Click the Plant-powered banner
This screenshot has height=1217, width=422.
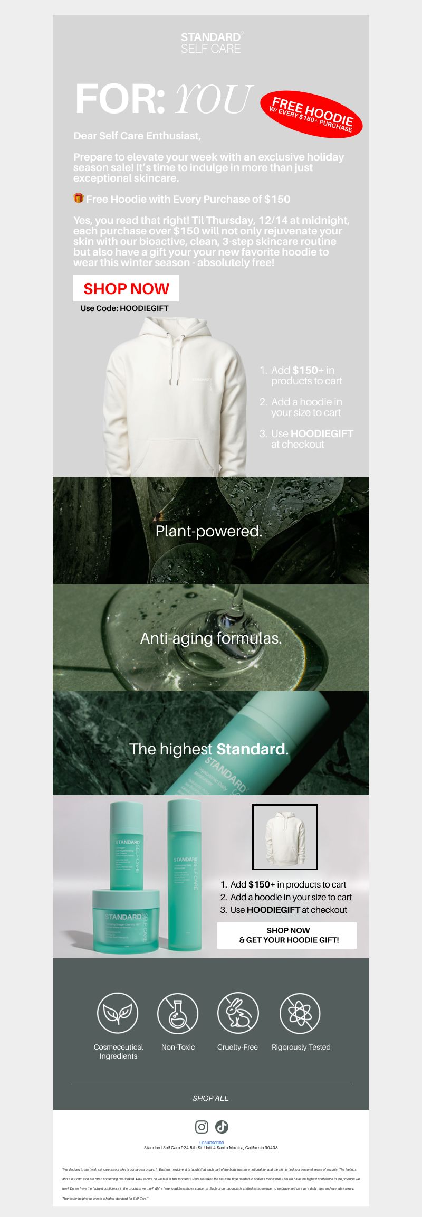(x=211, y=530)
